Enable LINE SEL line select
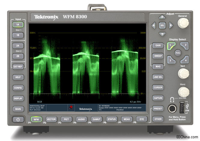The height and width of the screenshot is (141, 200). (x=158, y=77)
